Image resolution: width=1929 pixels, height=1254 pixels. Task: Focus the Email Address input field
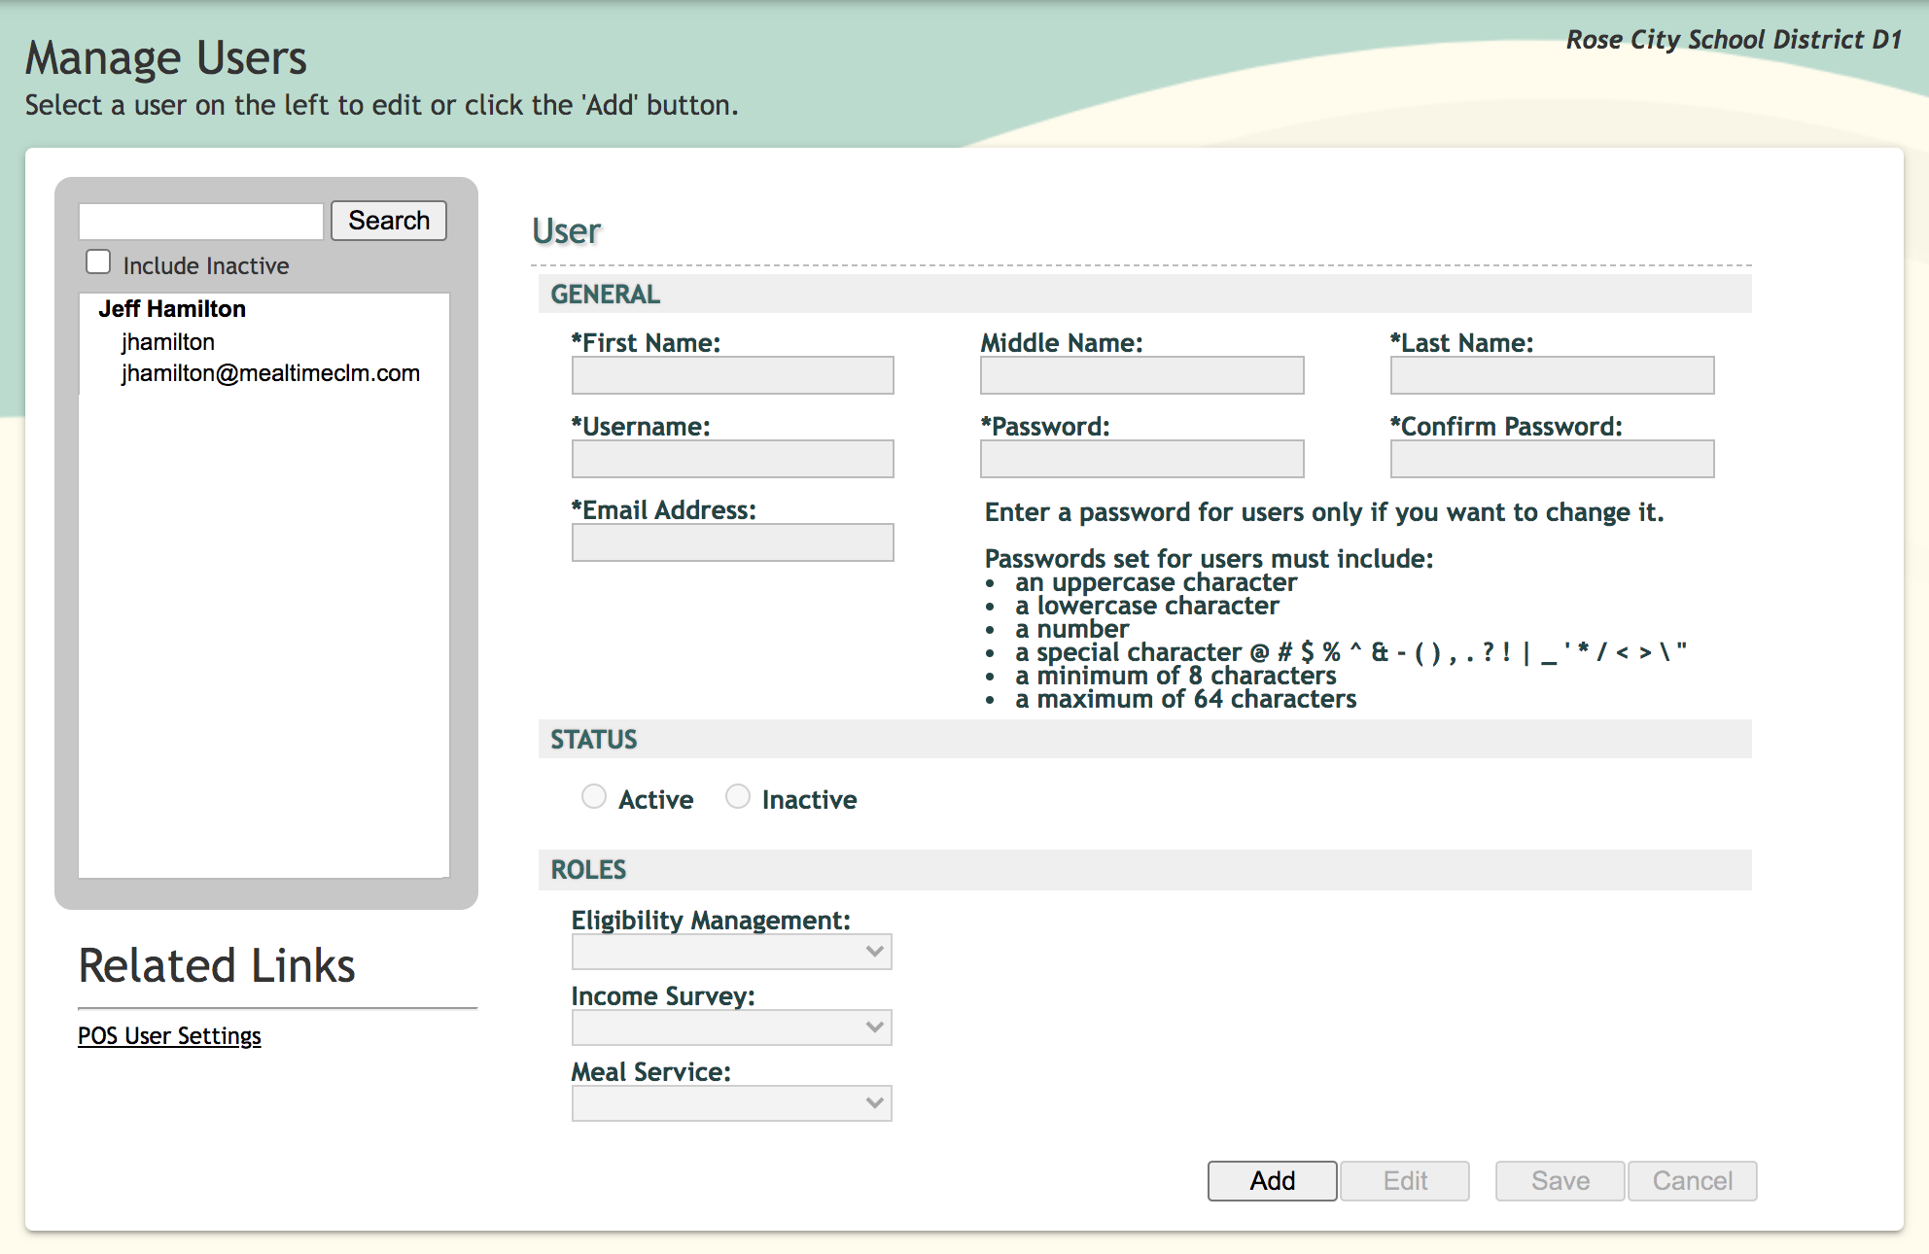pos(732,542)
